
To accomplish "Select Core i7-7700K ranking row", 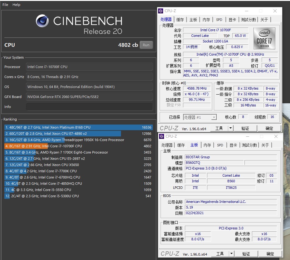I will pos(78,171).
